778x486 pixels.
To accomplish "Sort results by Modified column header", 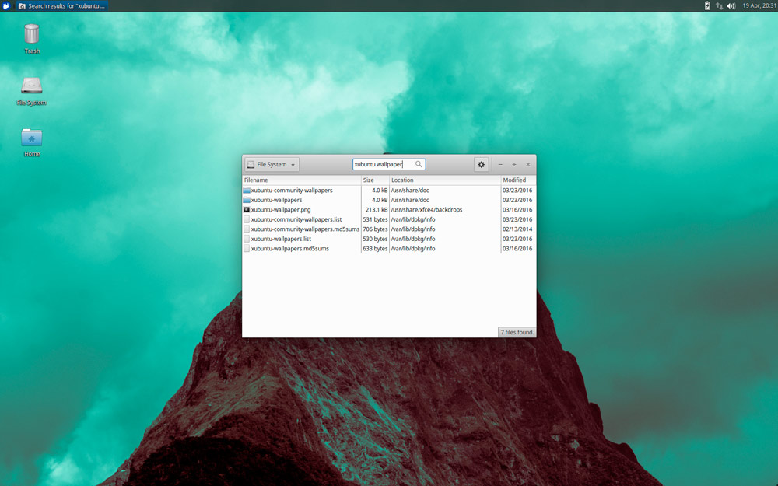I will (517, 180).
